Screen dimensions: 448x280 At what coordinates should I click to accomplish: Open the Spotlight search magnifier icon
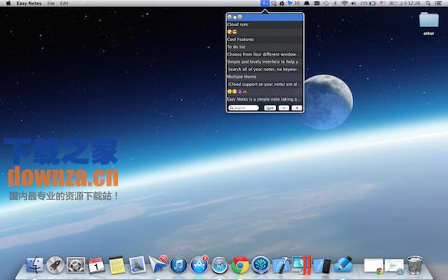(428, 3)
